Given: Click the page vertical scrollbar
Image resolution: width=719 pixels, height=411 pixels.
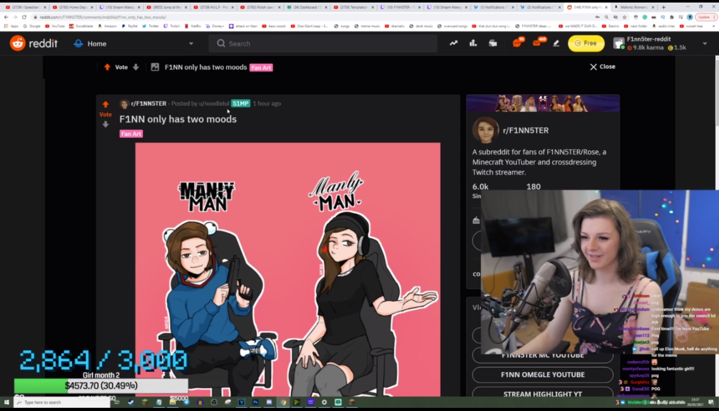Looking at the screenshot, I should [716, 92].
